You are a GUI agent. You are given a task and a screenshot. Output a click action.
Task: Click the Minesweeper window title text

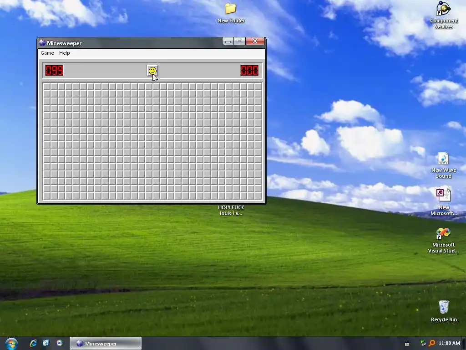click(64, 43)
